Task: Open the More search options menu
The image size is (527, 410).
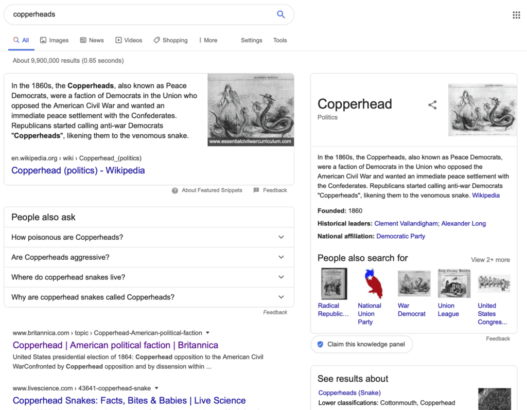Action: (208, 40)
